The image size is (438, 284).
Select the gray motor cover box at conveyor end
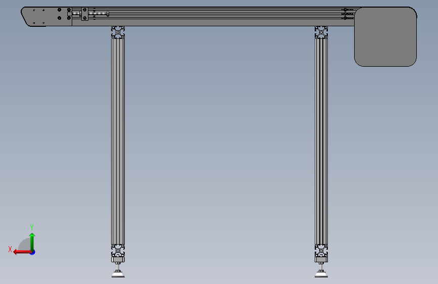pyautogui.click(x=385, y=37)
